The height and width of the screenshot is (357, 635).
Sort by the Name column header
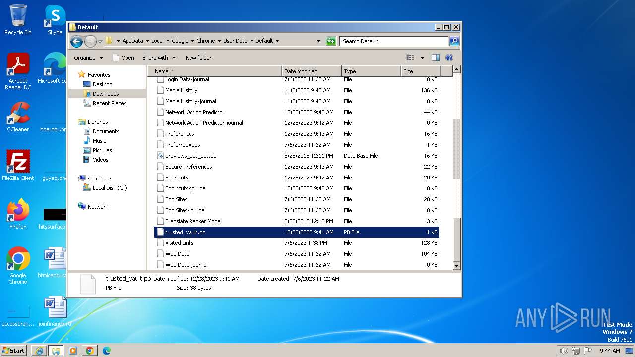click(x=215, y=71)
